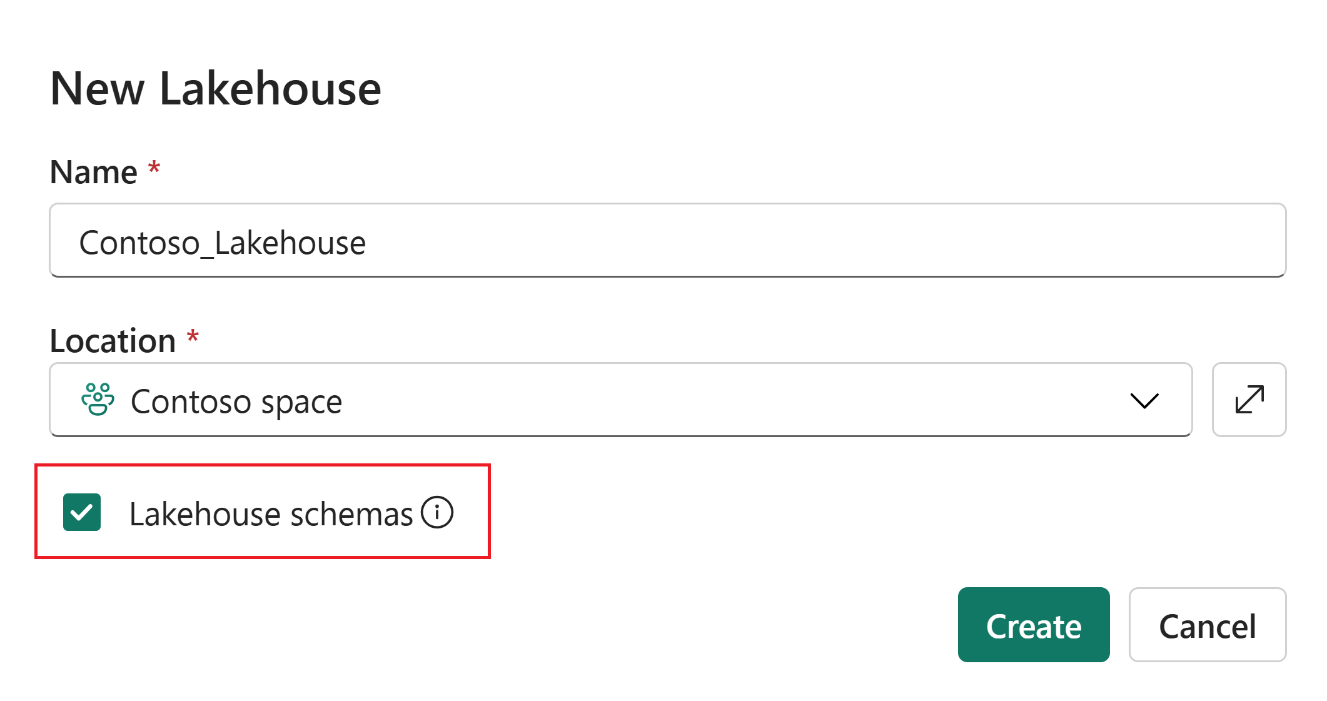The height and width of the screenshot is (701, 1327).
Task: Click the Location field label
Action: [113, 341]
